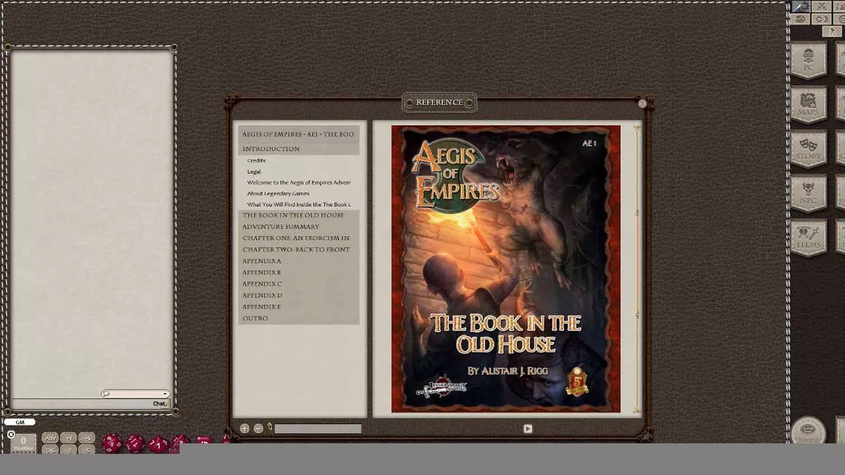Viewport: 845px width, 475px height.
Task: Expand Appendix E section
Action: tap(298, 307)
